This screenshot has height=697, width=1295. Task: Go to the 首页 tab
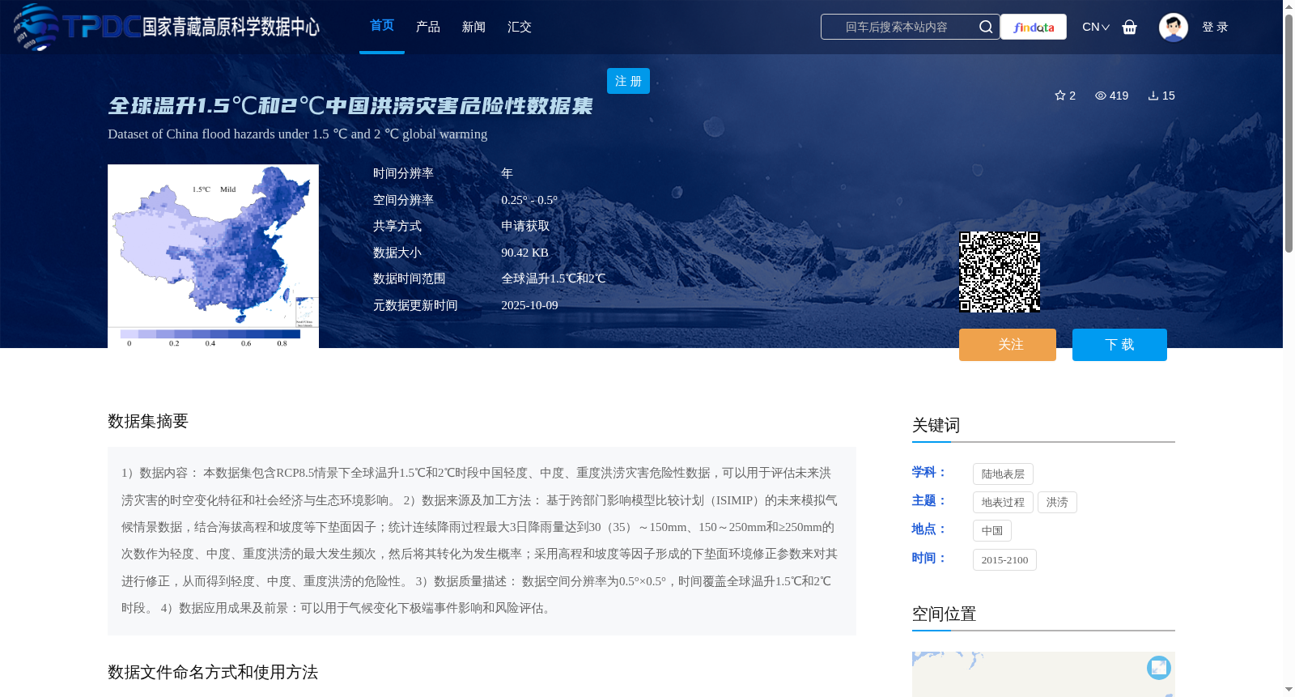pos(382,26)
